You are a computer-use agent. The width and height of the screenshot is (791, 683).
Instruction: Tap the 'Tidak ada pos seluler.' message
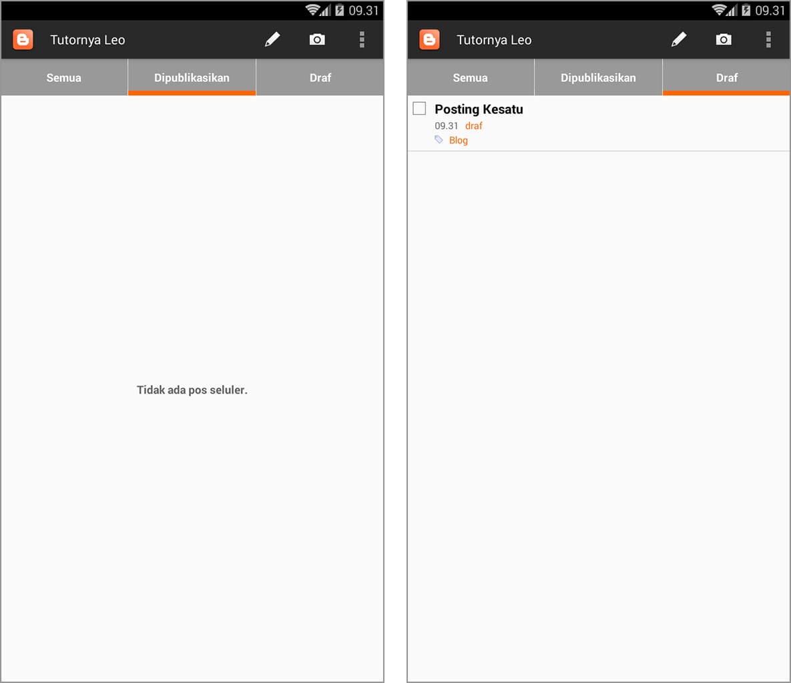click(x=192, y=390)
